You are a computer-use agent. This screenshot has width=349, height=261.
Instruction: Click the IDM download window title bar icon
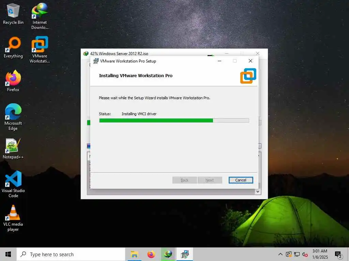click(x=86, y=53)
